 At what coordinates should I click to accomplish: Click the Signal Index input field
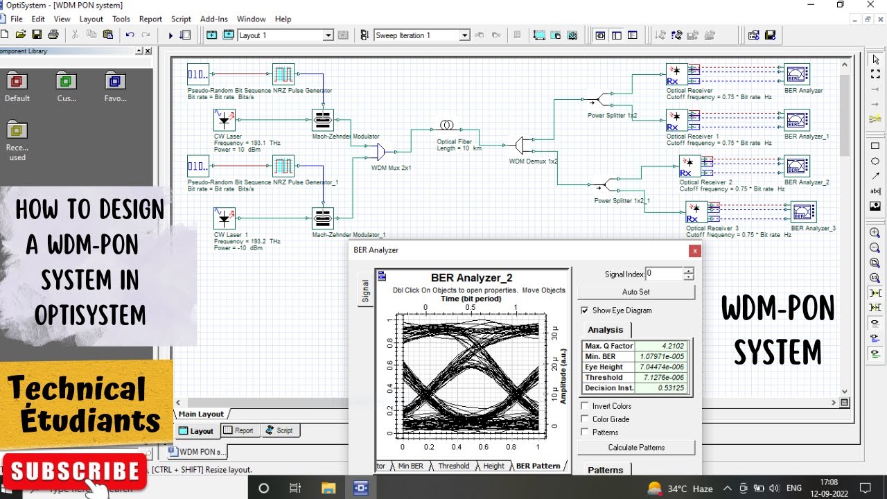point(665,274)
